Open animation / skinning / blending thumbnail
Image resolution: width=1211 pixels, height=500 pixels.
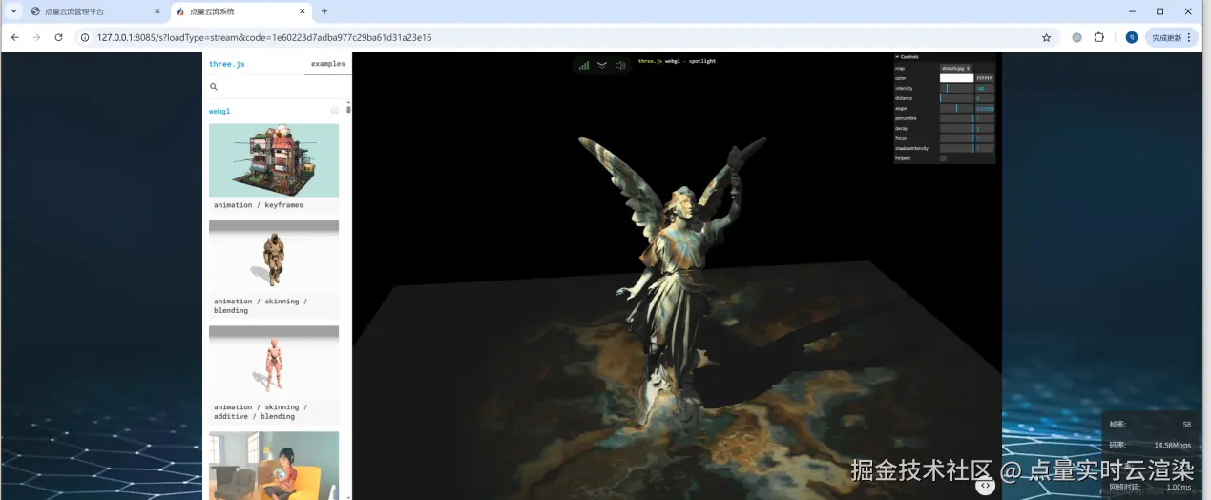(x=274, y=257)
